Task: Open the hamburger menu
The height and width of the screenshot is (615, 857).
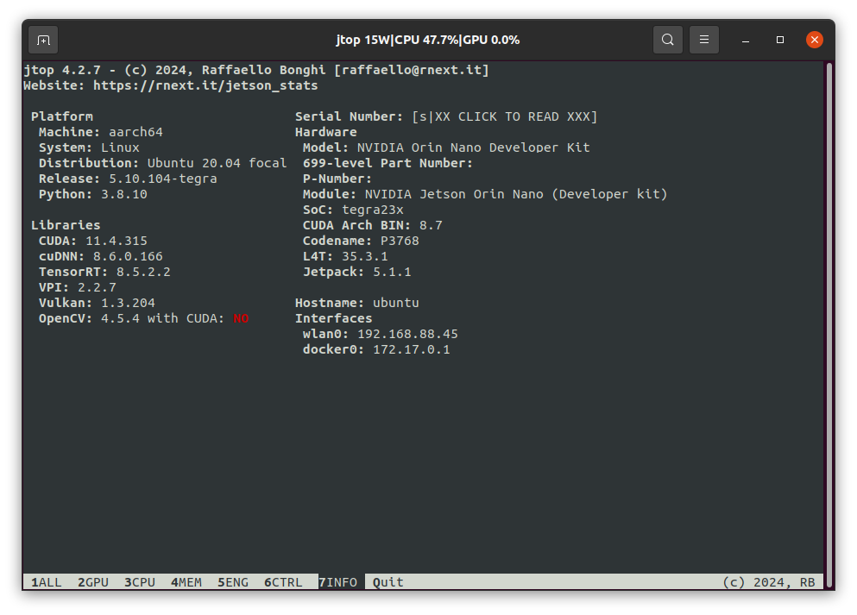Action: pyautogui.click(x=704, y=40)
